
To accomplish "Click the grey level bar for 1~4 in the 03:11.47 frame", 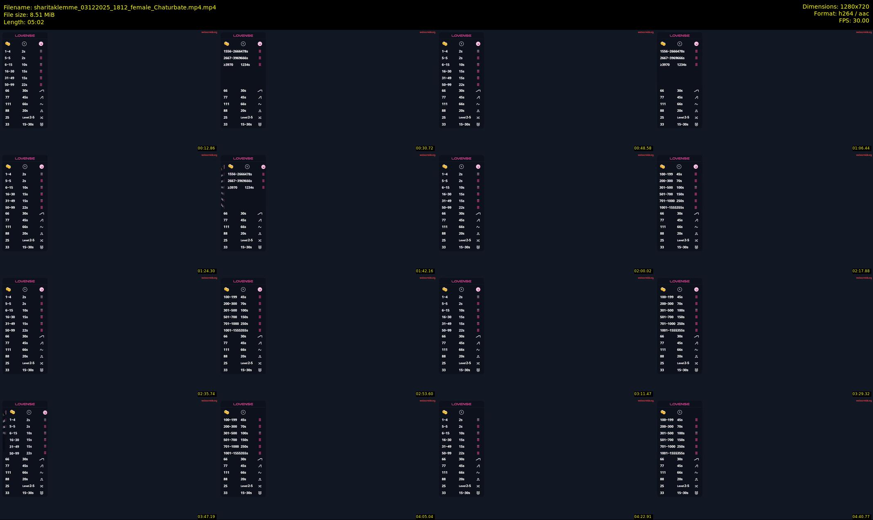I will [x=478, y=297].
